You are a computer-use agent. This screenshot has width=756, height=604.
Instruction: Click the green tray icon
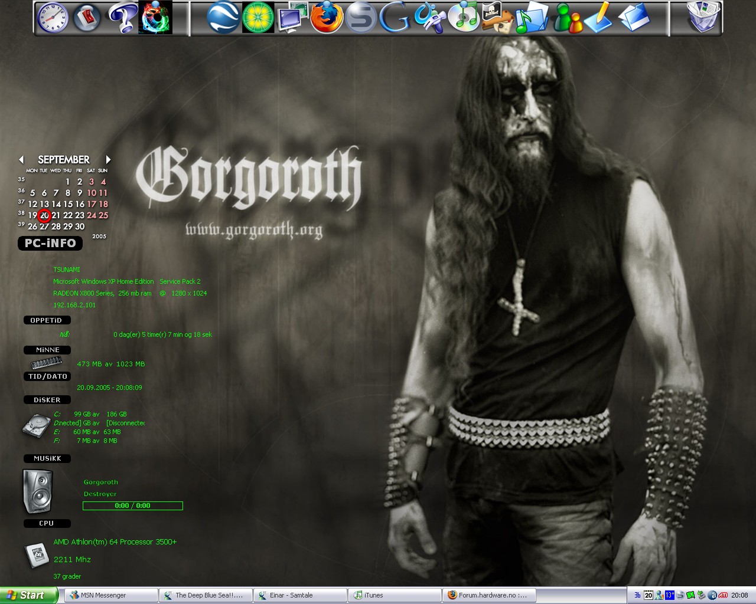click(x=690, y=595)
